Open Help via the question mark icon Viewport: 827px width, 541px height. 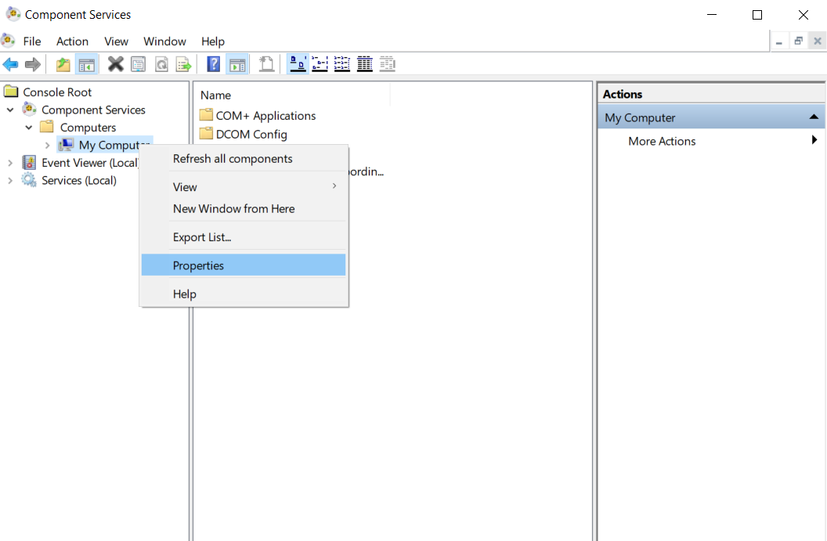[x=213, y=64]
